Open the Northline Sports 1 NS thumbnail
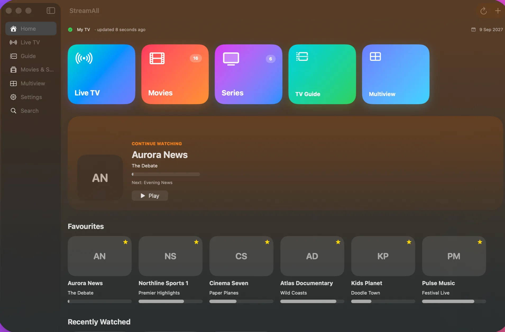 (171, 256)
